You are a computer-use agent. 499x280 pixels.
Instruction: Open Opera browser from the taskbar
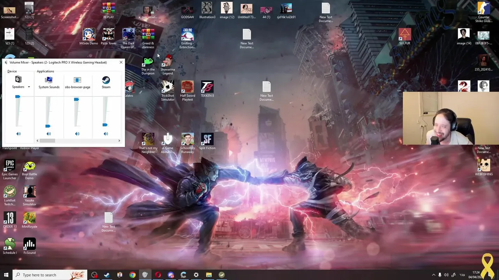158,275
